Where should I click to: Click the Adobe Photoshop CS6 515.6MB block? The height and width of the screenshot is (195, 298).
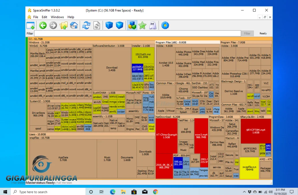tap(235, 75)
